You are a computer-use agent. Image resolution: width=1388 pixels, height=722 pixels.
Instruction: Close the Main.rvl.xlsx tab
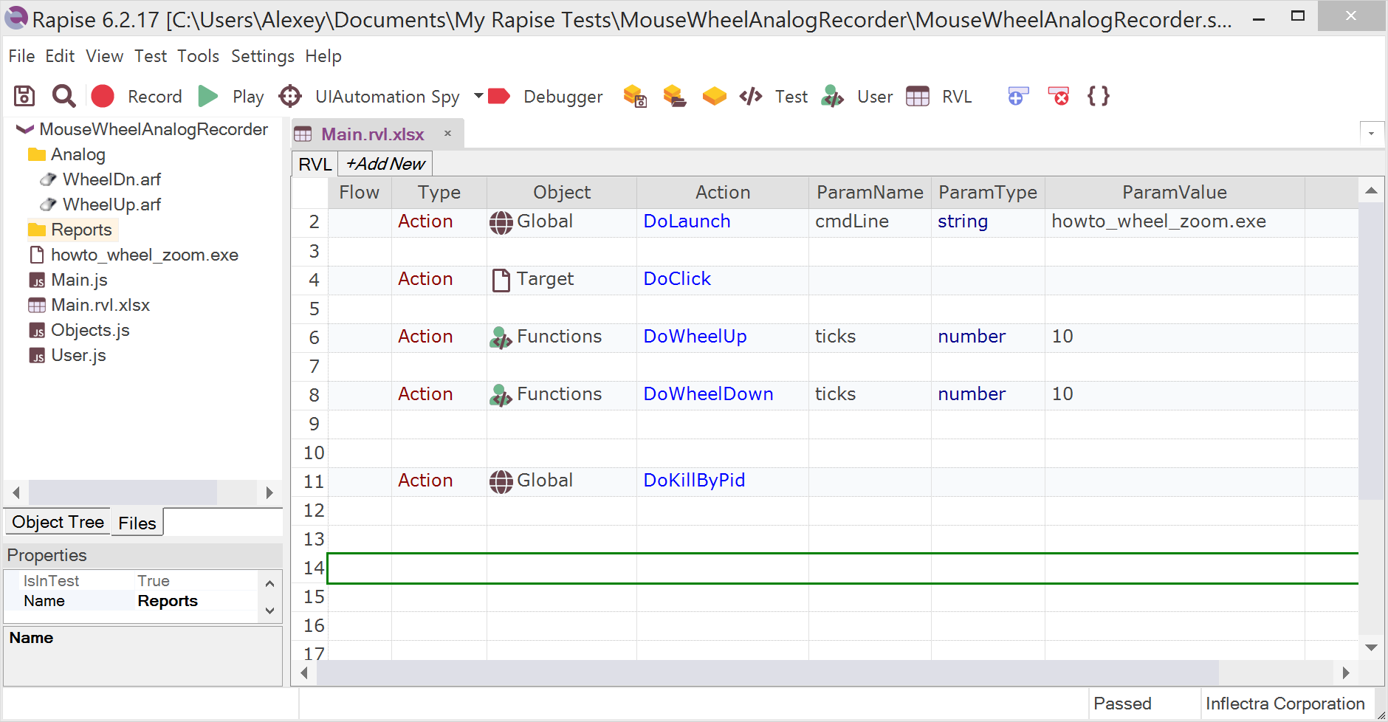click(447, 134)
